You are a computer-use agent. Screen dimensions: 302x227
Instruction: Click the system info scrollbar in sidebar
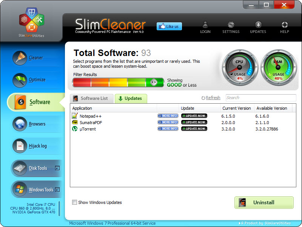tap(59, 209)
